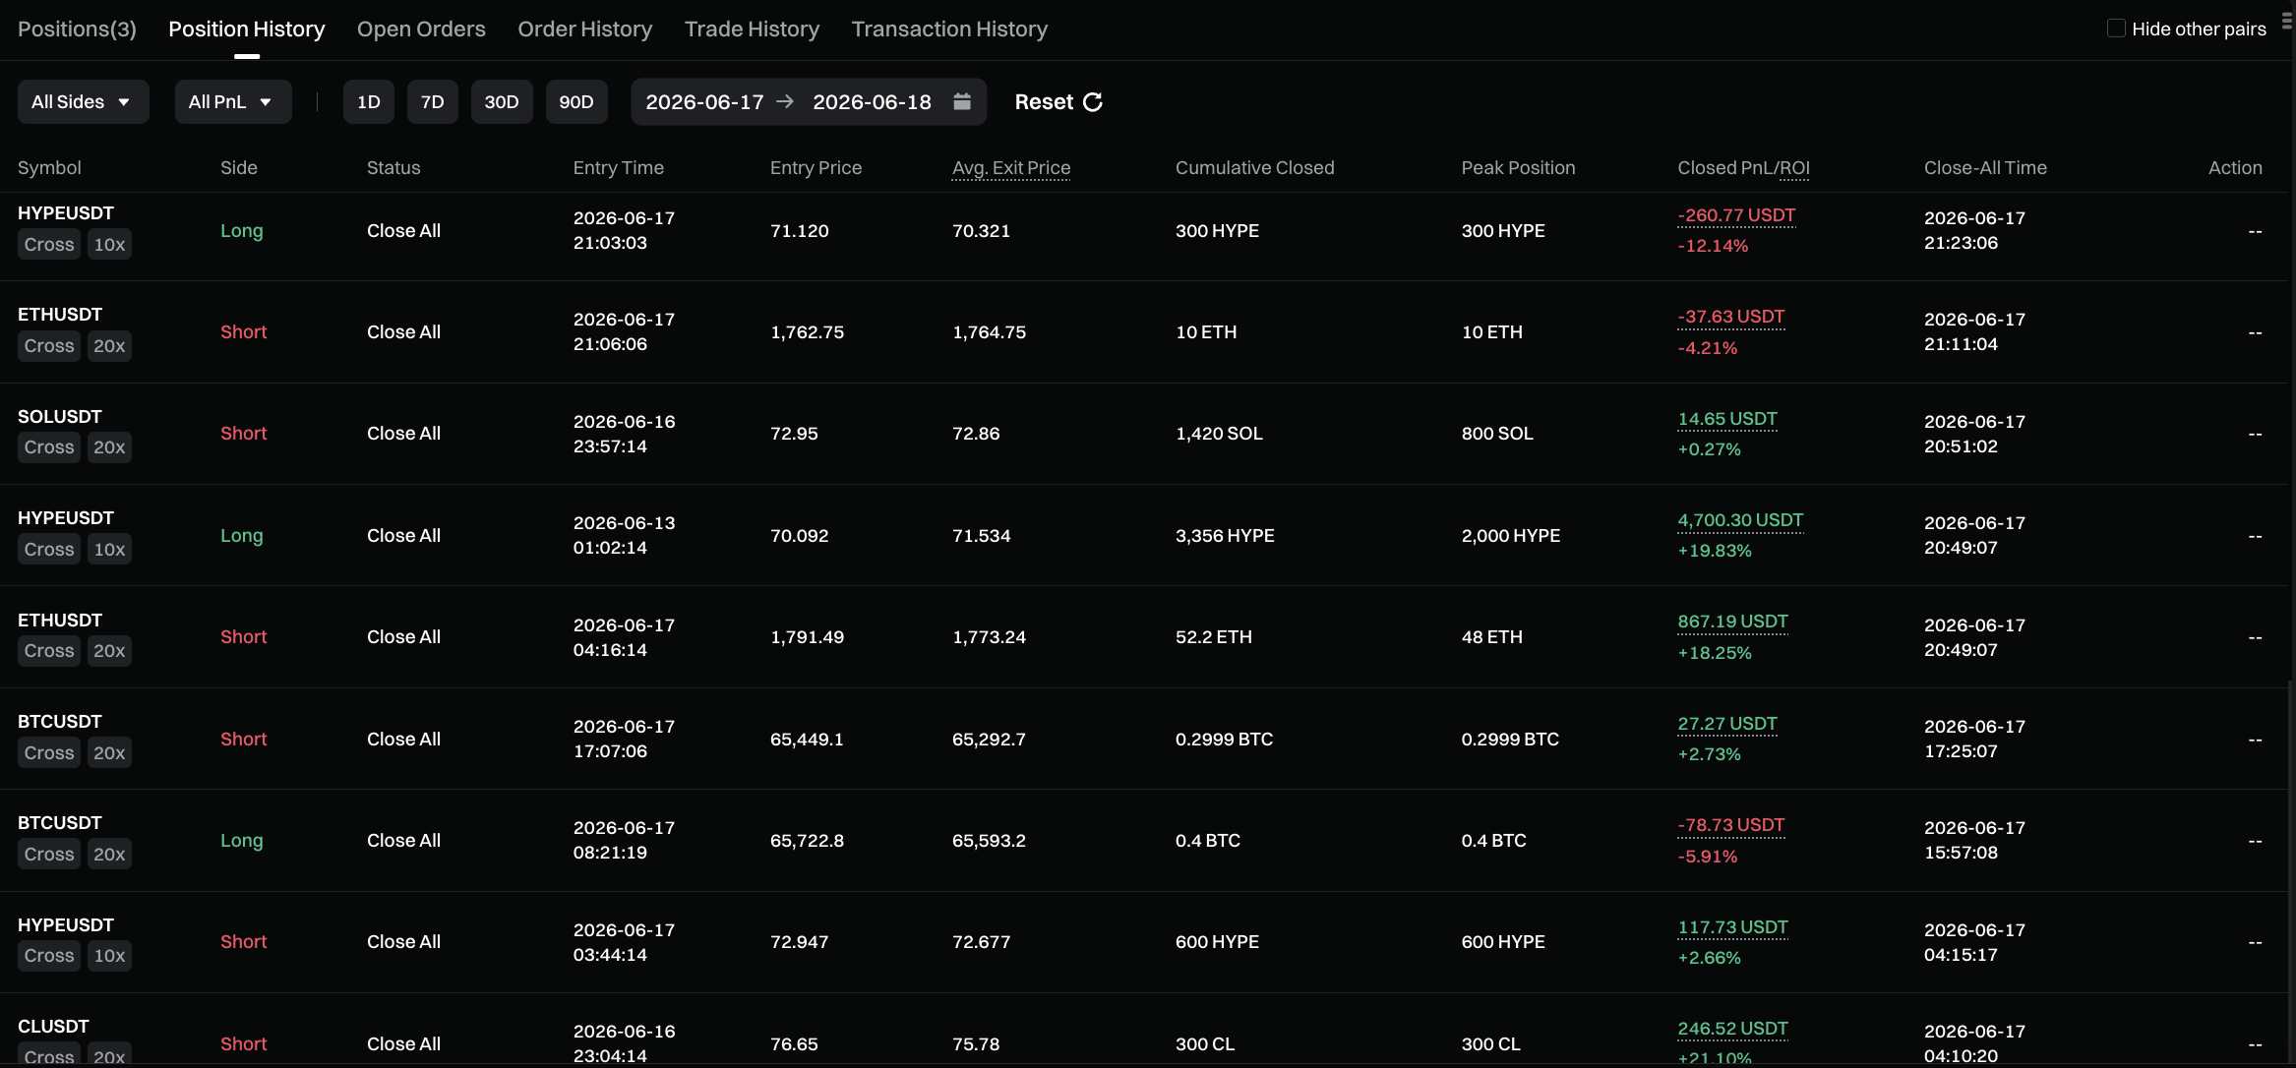The height and width of the screenshot is (1068, 2296).
Task: Click the 76.65 CLUSDT entry price
Action: (x=794, y=1044)
